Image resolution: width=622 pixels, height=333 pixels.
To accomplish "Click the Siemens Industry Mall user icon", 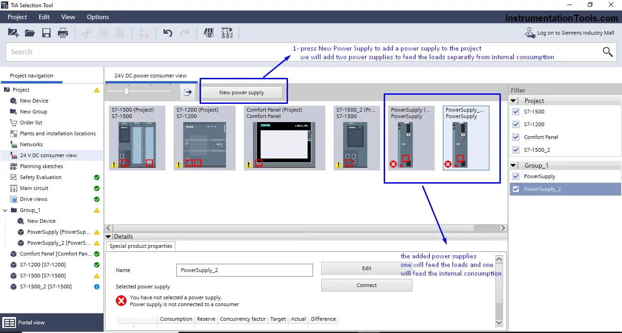I will 529,33.
